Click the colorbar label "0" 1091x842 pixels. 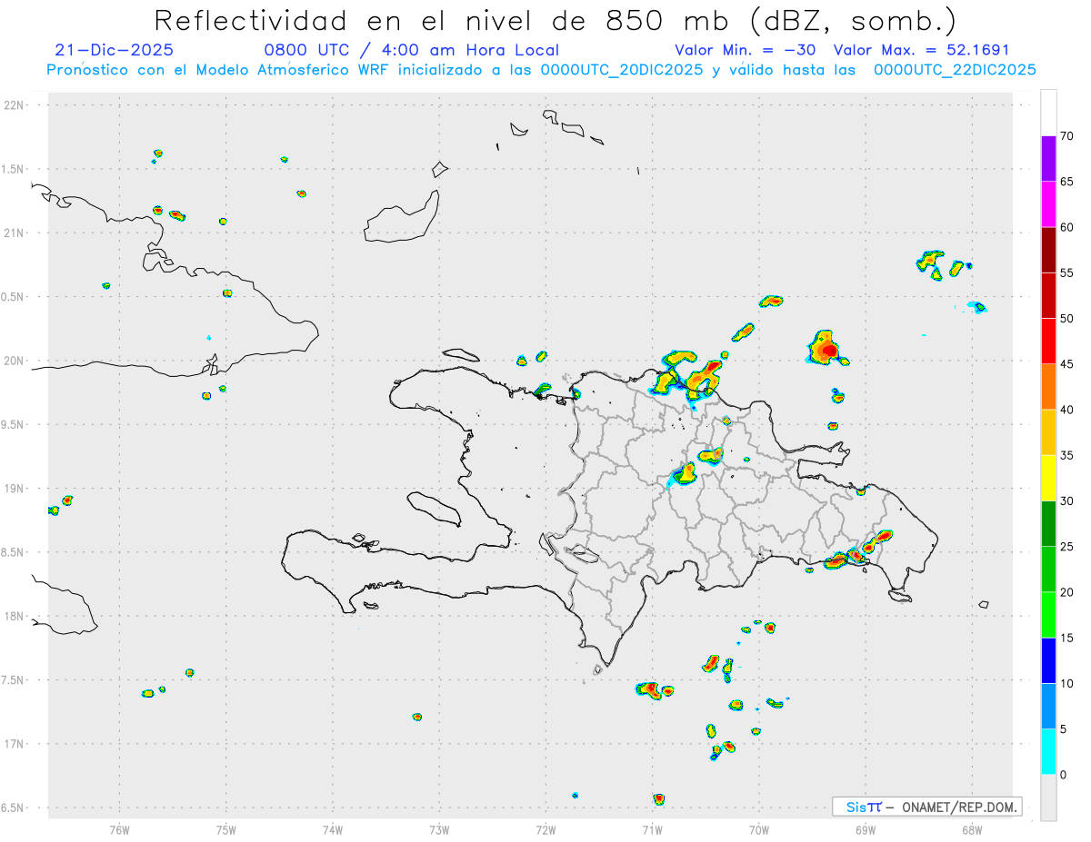click(x=1063, y=775)
